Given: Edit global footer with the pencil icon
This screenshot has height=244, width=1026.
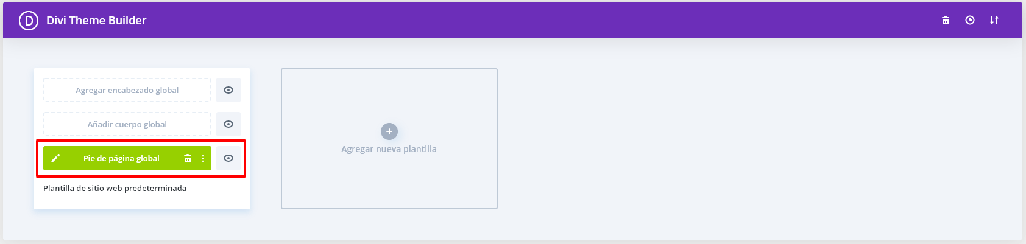Looking at the screenshot, I should coord(55,158).
